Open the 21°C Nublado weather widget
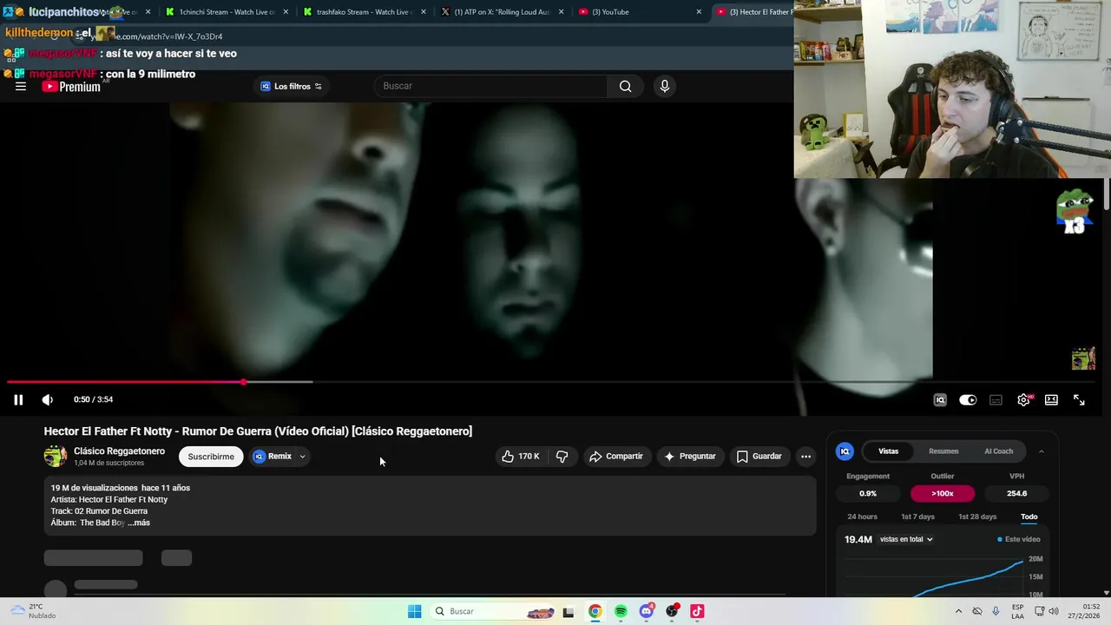The width and height of the screenshot is (1111, 625). (33, 611)
